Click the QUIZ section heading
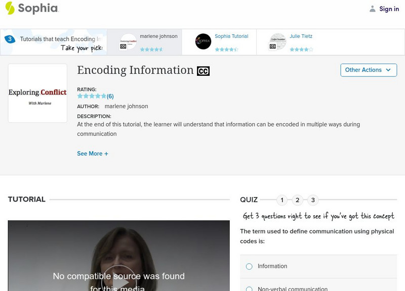 (x=249, y=200)
